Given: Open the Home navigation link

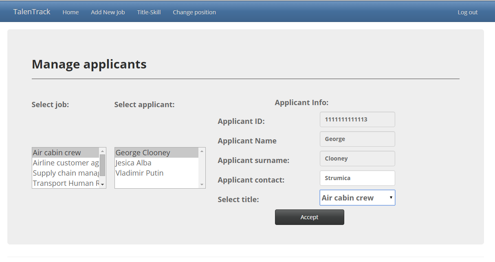Looking at the screenshot, I should click(70, 12).
